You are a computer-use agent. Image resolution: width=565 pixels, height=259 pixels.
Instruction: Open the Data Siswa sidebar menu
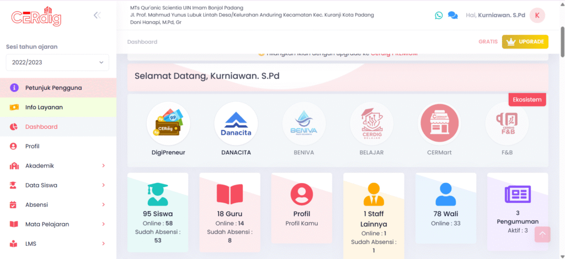(58, 185)
